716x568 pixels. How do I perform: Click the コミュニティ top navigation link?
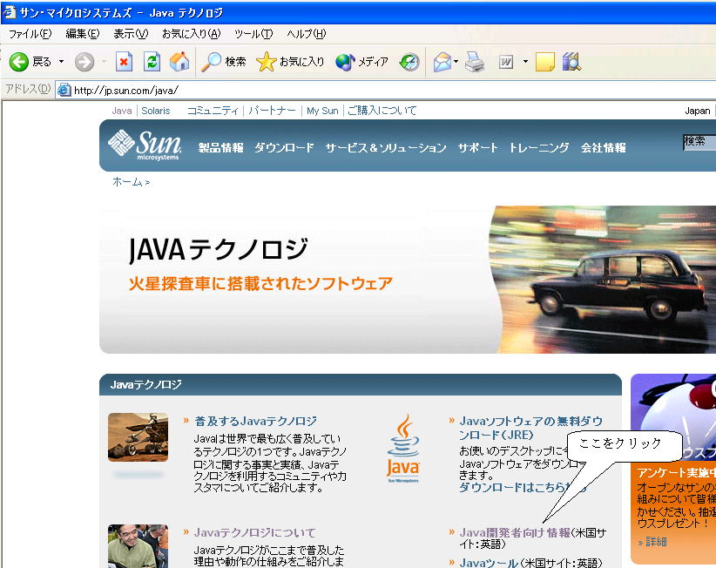point(213,111)
